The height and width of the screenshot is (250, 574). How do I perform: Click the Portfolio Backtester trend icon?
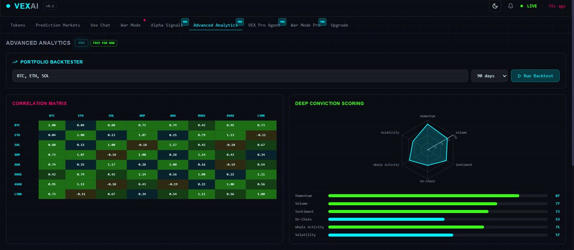[x=15, y=62]
